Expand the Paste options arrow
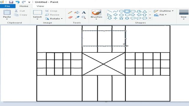 point(7,19)
